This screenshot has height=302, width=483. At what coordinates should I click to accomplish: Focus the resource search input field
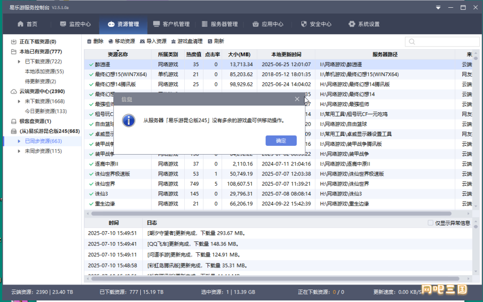coord(442,42)
